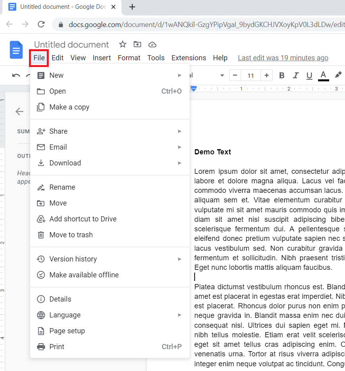Open the Extensions menu
The image size is (345, 371).
click(188, 58)
